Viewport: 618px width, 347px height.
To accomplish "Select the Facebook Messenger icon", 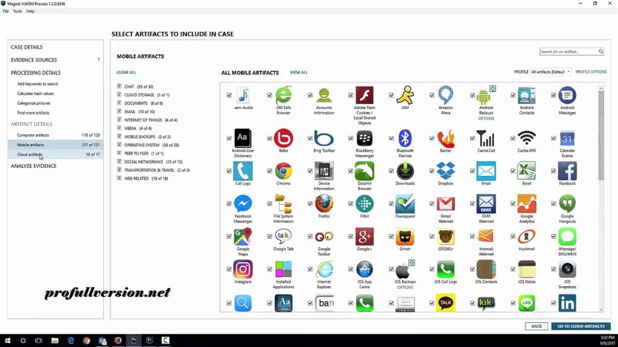I will click(243, 204).
